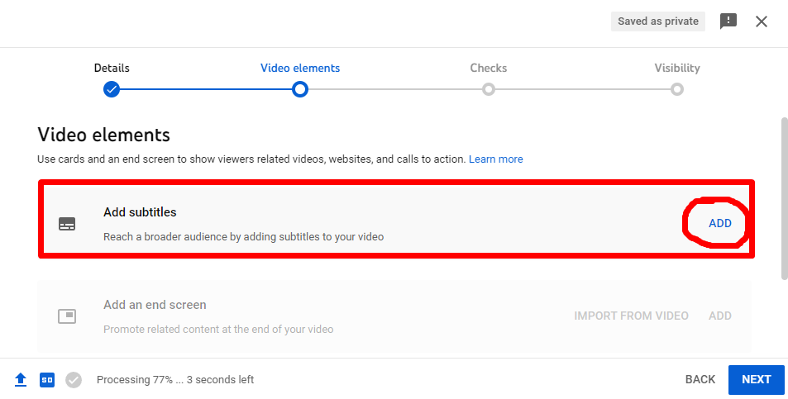Click IMPORT FROM VIDEO
This screenshot has width=788, height=399.
(x=631, y=316)
